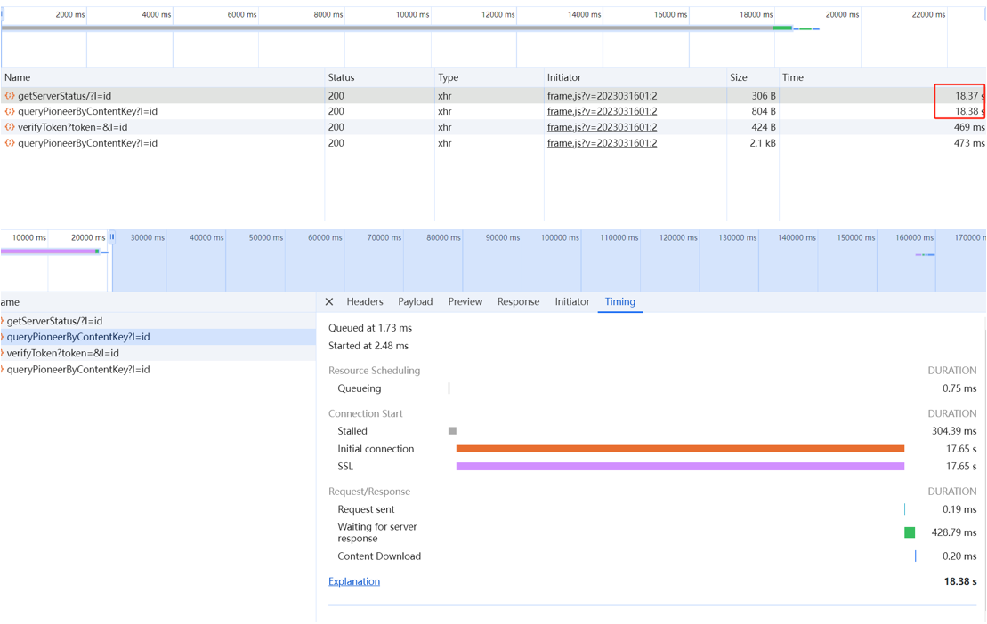Click green Waiting for server response bar

(x=910, y=532)
